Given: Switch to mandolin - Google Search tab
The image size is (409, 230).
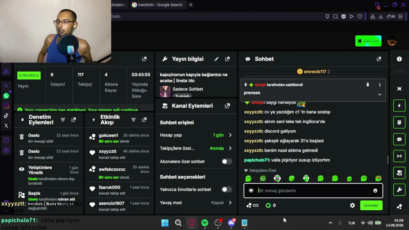Looking at the screenshot, I should coord(158,5).
